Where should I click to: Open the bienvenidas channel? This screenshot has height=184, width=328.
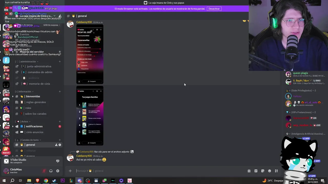coord(38,96)
